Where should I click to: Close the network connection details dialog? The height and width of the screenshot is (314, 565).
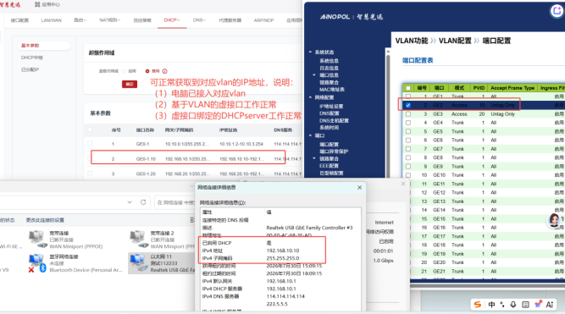359,188
